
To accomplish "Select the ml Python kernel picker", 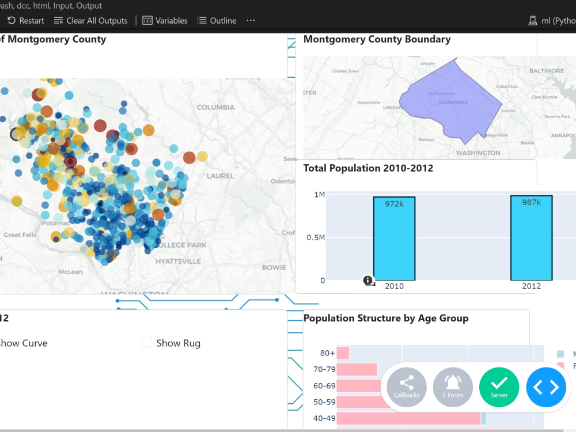I will [552, 21].
